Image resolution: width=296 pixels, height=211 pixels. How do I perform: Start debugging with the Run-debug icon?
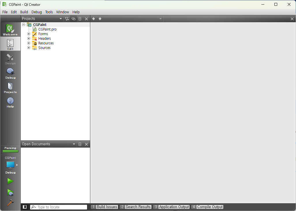(10, 192)
